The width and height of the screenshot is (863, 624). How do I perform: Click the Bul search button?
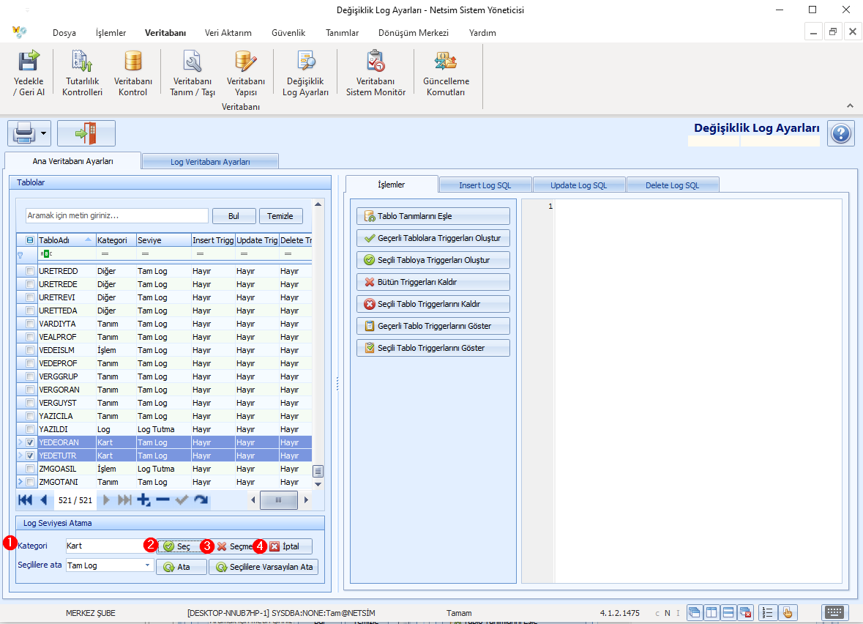click(x=234, y=216)
